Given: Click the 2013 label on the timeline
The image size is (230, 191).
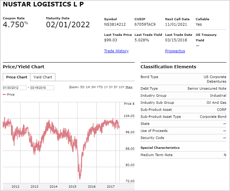Looking at the screenshot, I should (34, 186).
